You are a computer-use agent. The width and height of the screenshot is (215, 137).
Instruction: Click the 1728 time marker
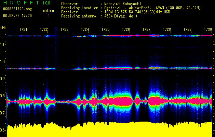click(167, 29)
